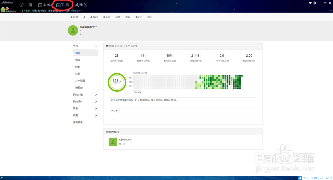Open the settings gear in title bar
The width and height of the screenshot is (333, 180).
[x=315, y=3]
